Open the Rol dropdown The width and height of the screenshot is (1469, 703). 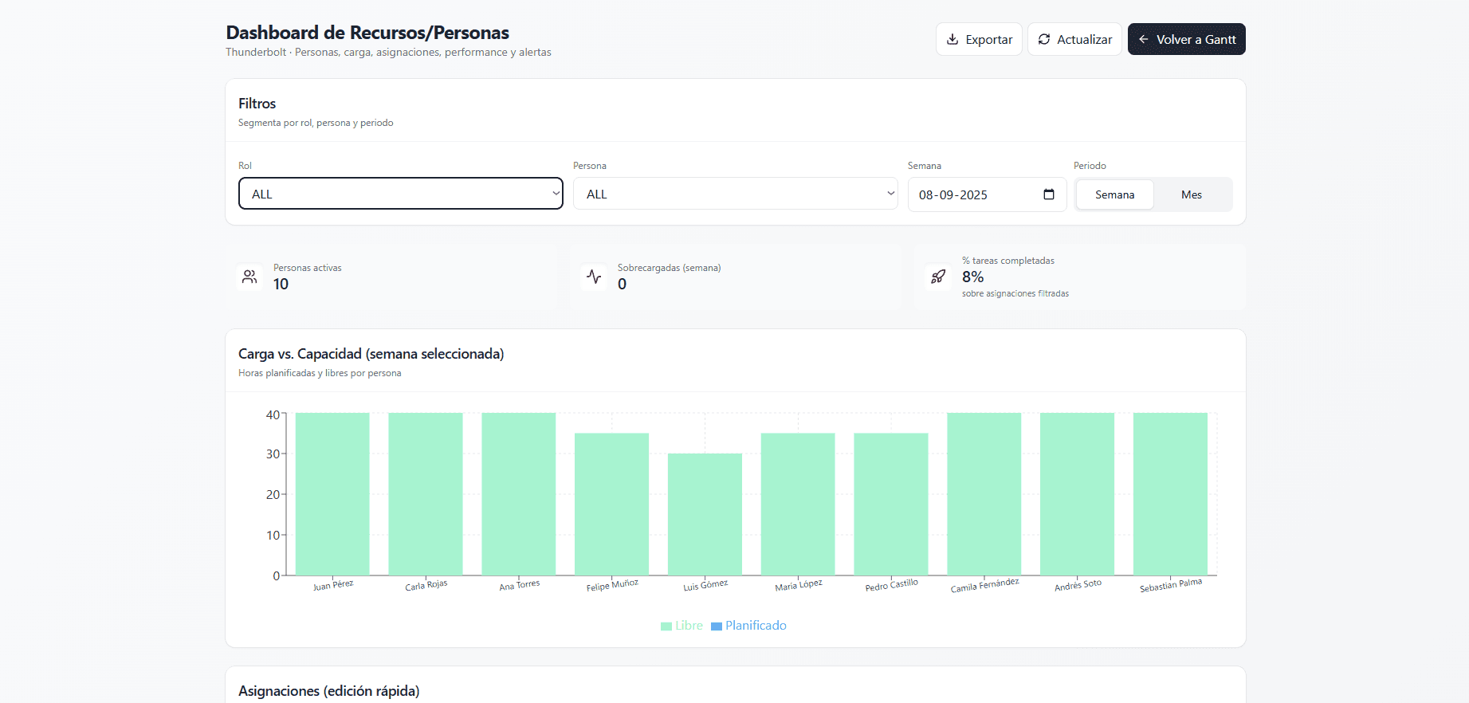pos(401,194)
